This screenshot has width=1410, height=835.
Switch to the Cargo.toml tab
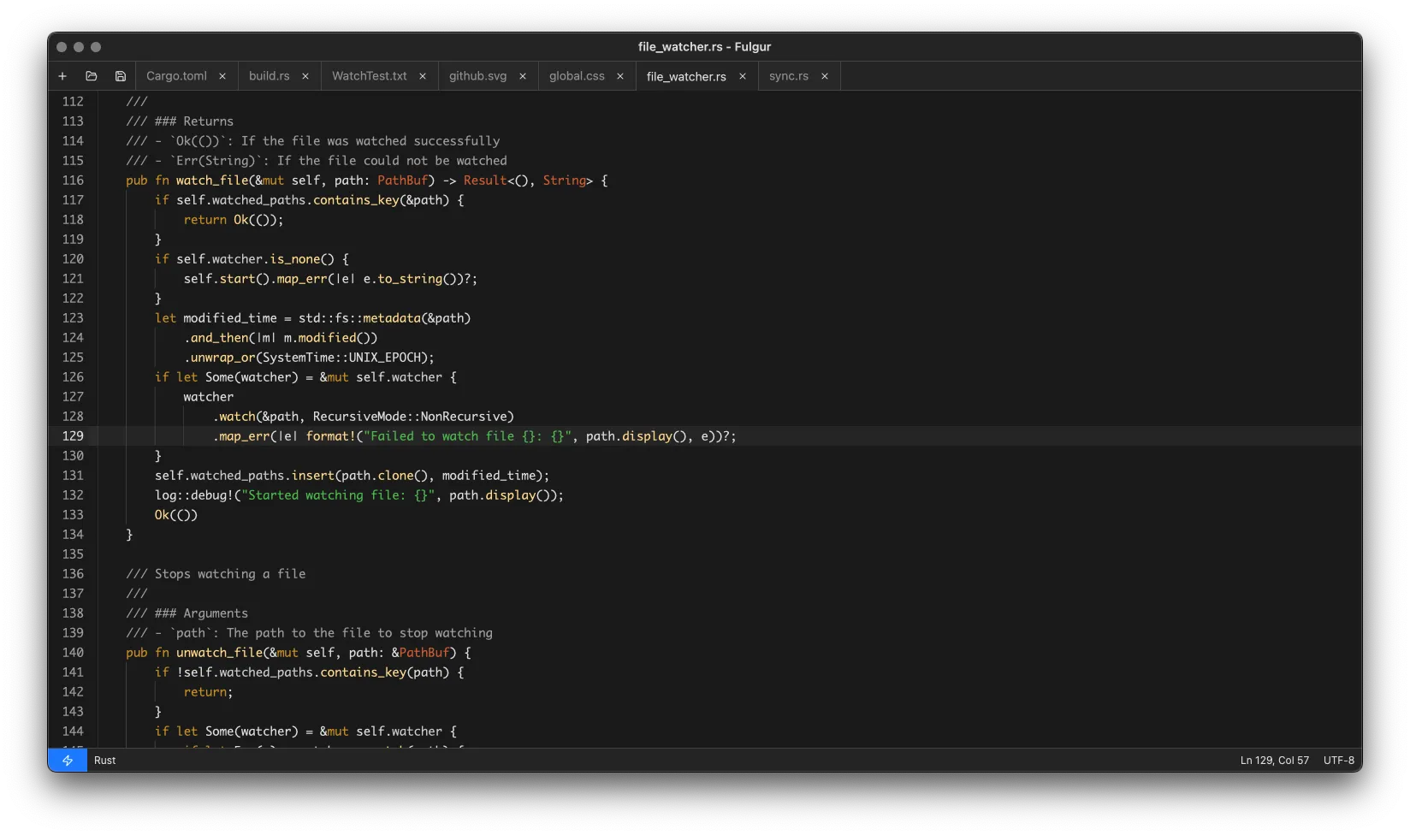(176, 76)
